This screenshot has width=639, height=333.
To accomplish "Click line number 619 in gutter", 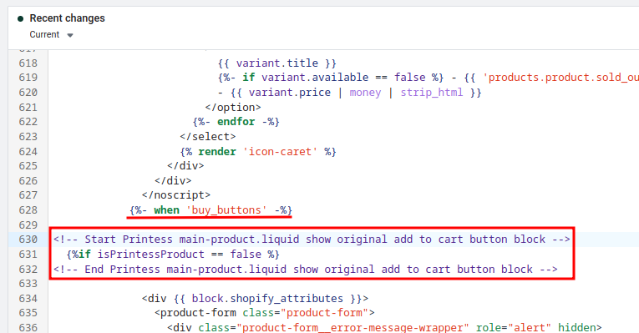I will (x=28, y=78).
